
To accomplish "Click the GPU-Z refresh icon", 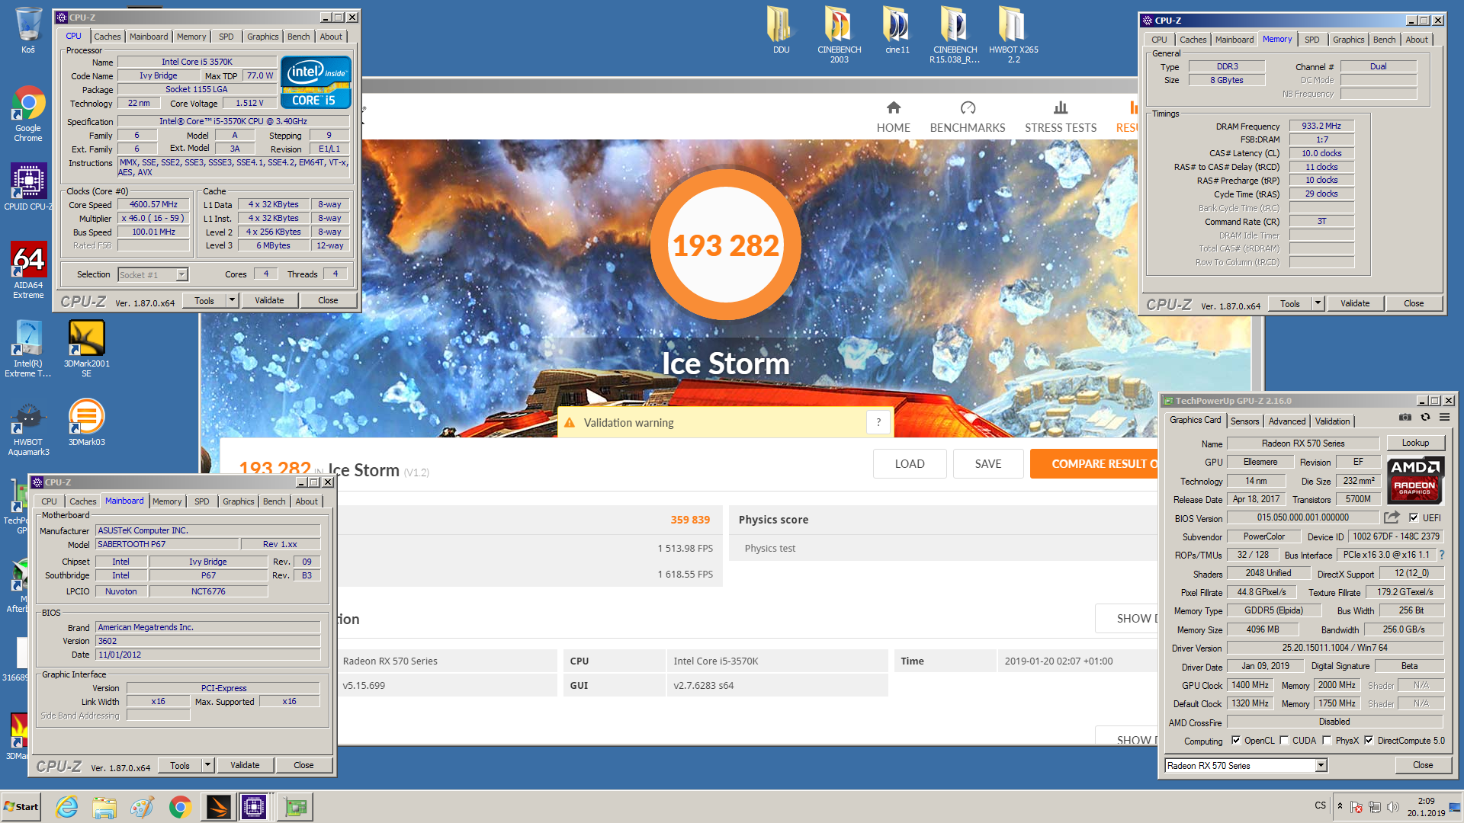I will tap(1425, 418).
